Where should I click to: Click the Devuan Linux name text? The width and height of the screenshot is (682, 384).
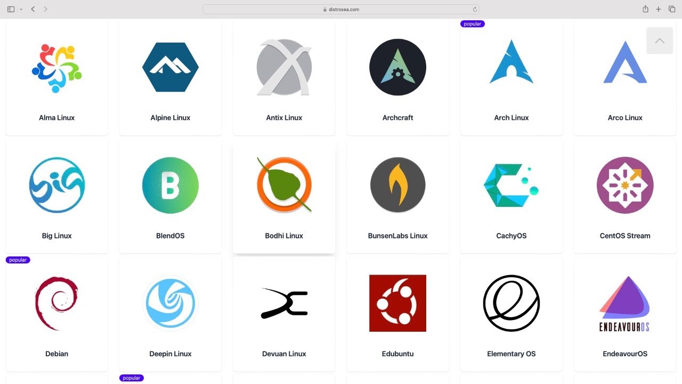point(284,354)
